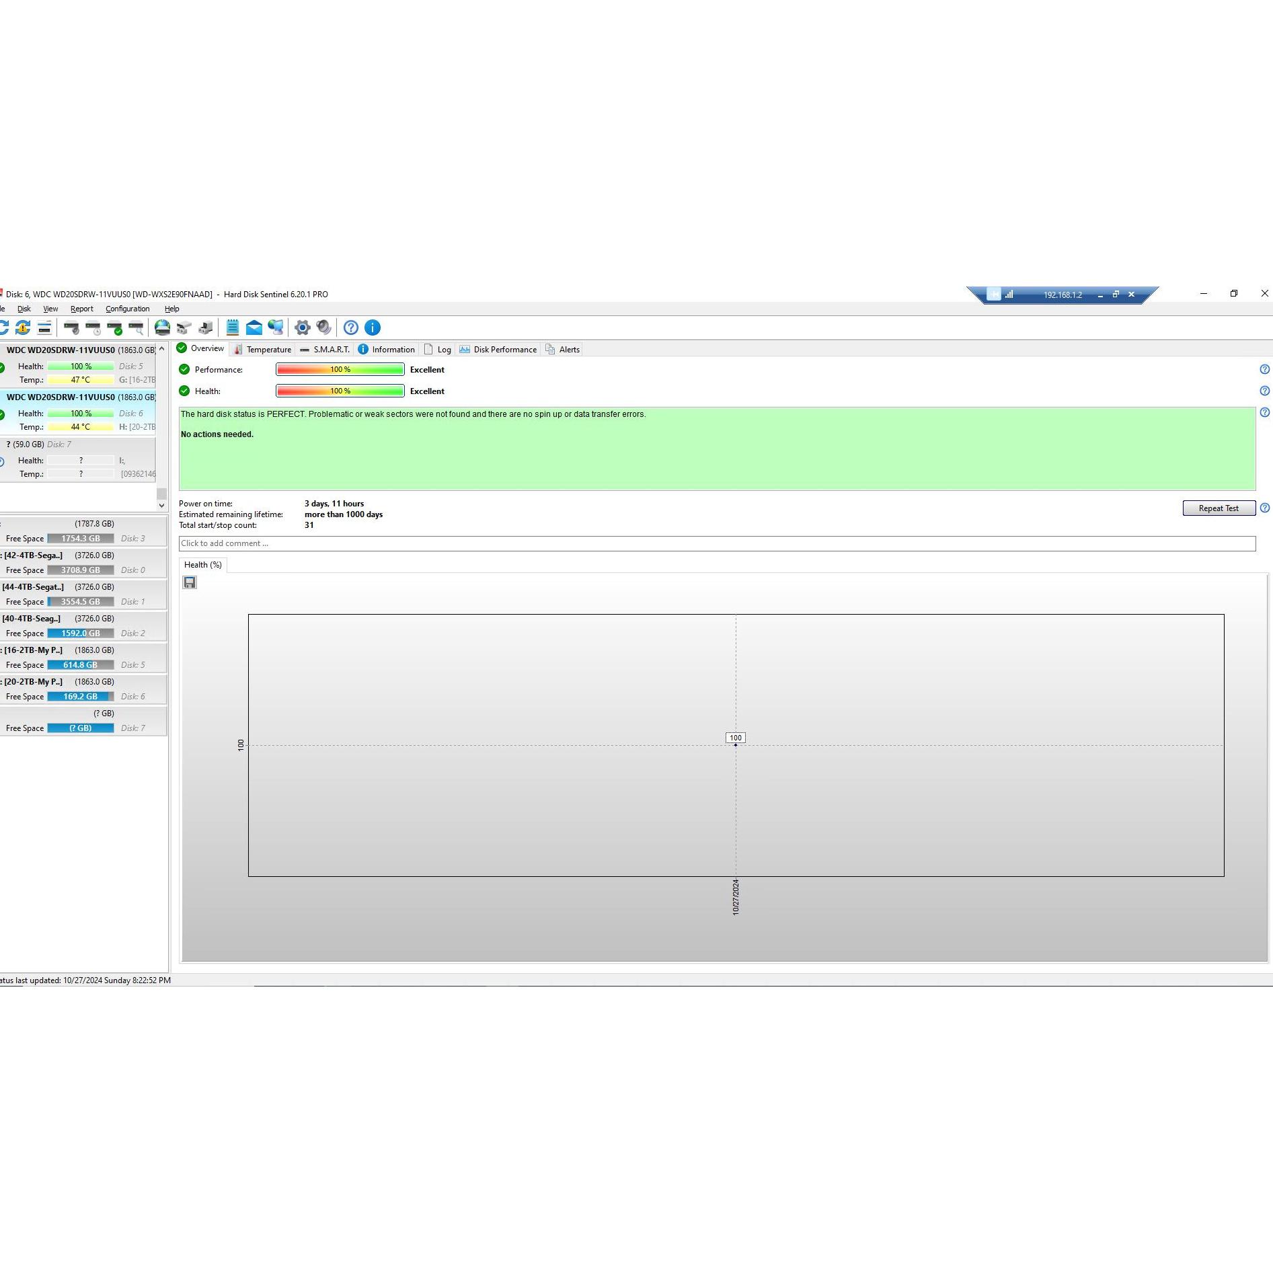This screenshot has width=1273, height=1273.
Task: Pin the remote desktop connection bar
Action: coord(993,295)
